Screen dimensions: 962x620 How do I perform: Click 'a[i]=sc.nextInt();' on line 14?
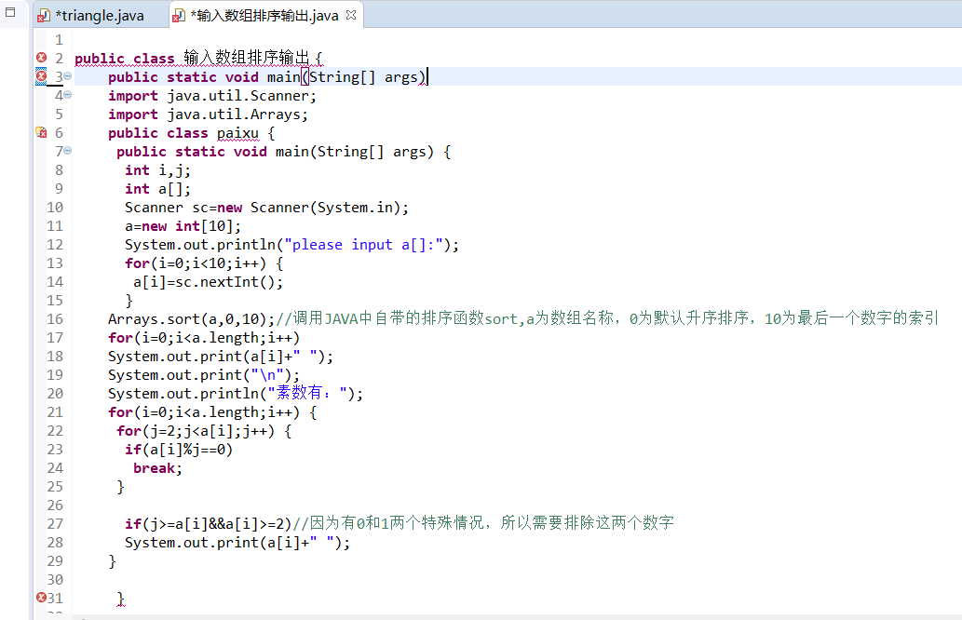click(208, 282)
